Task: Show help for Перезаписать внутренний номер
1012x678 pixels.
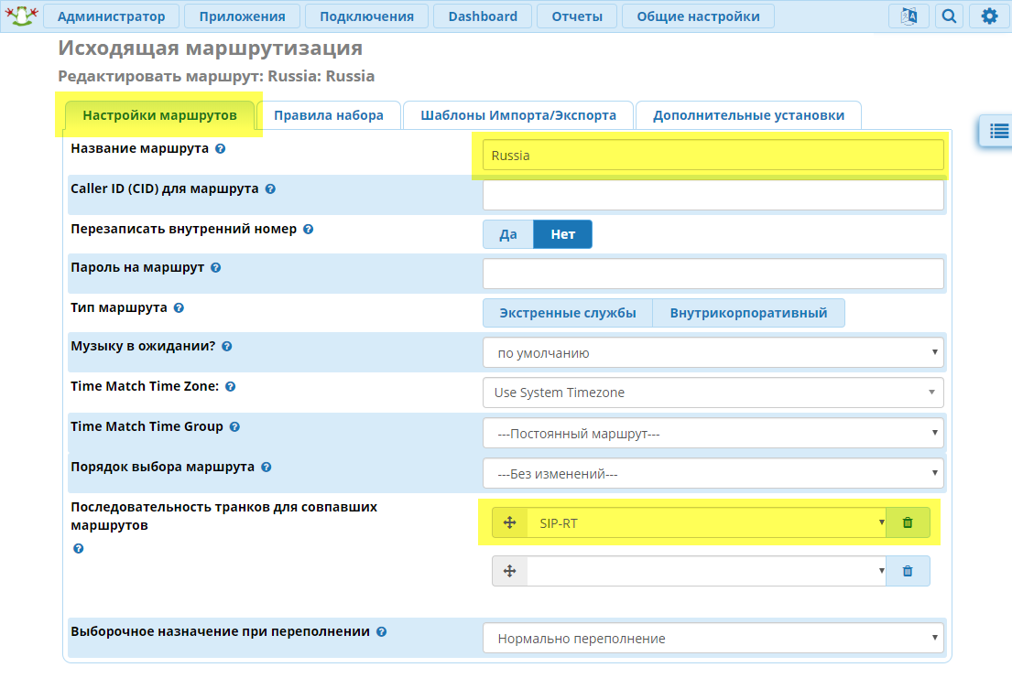Action: pyautogui.click(x=309, y=229)
